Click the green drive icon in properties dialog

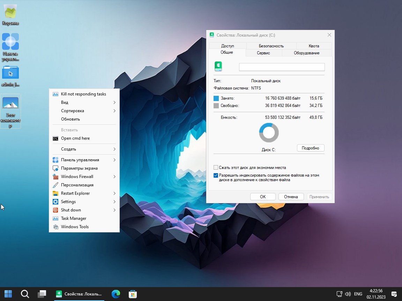click(218, 66)
